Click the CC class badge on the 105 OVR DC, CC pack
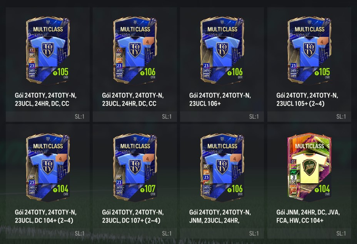Screen dimensions: 357x244 pyautogui.click(x=32, y=50)
